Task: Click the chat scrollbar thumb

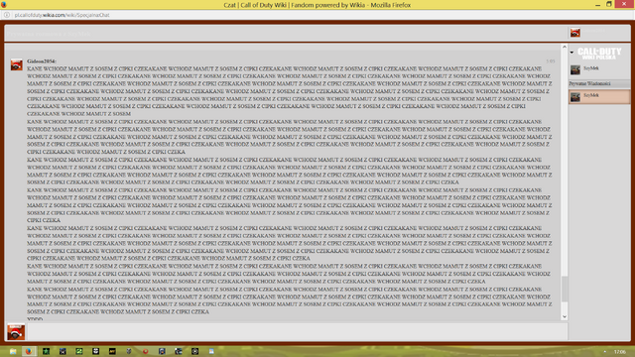Action: 565,289
